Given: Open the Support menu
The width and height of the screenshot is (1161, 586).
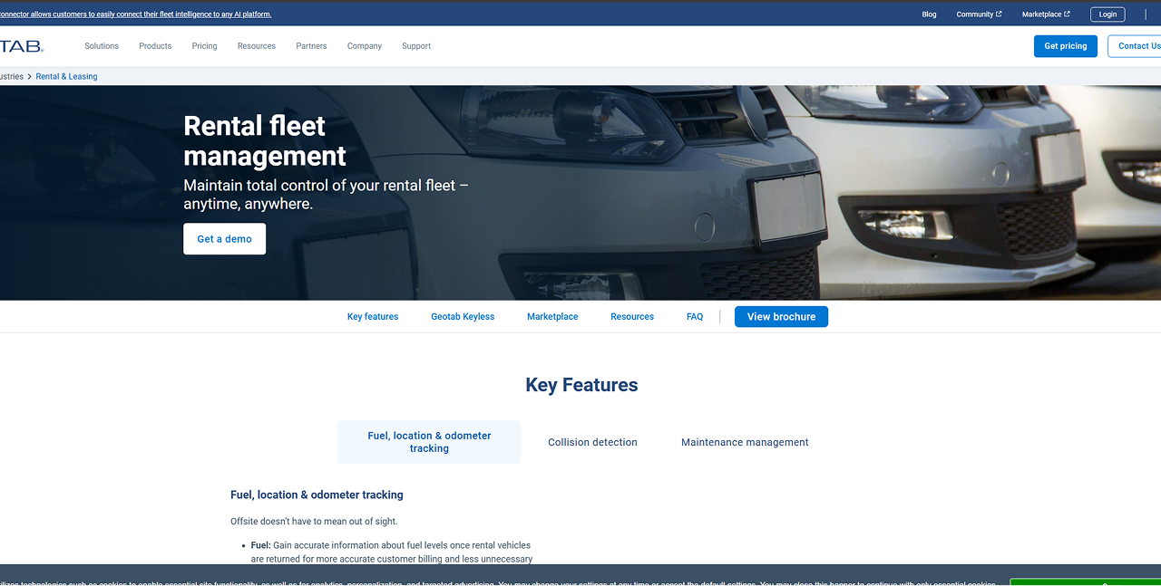Looking at the screenshot, I should tap(416, 46).
